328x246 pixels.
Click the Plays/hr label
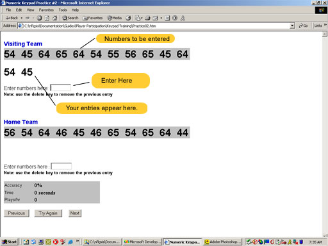(x=12, y=200)
